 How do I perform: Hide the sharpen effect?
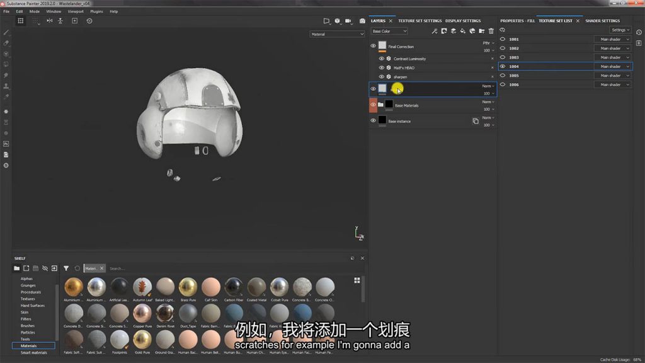coord(381,77)
